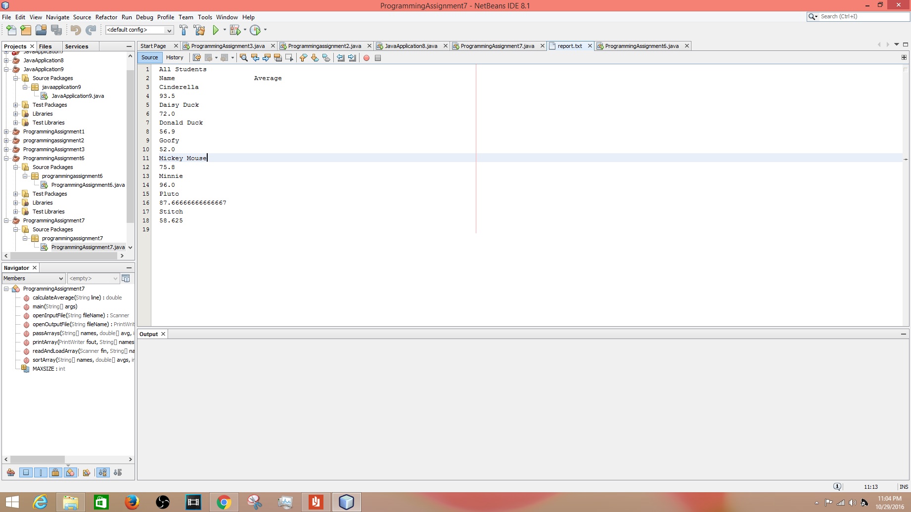Image resolution: width=911 pixels, height=512 pixels.
Task: Click the Build Project hammer icon
Action: click(x=183, y=30)
